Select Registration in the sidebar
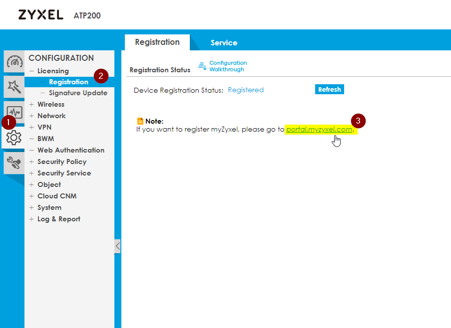The width and height of the screenshot is (451, 328). click(x=69, y=82)
